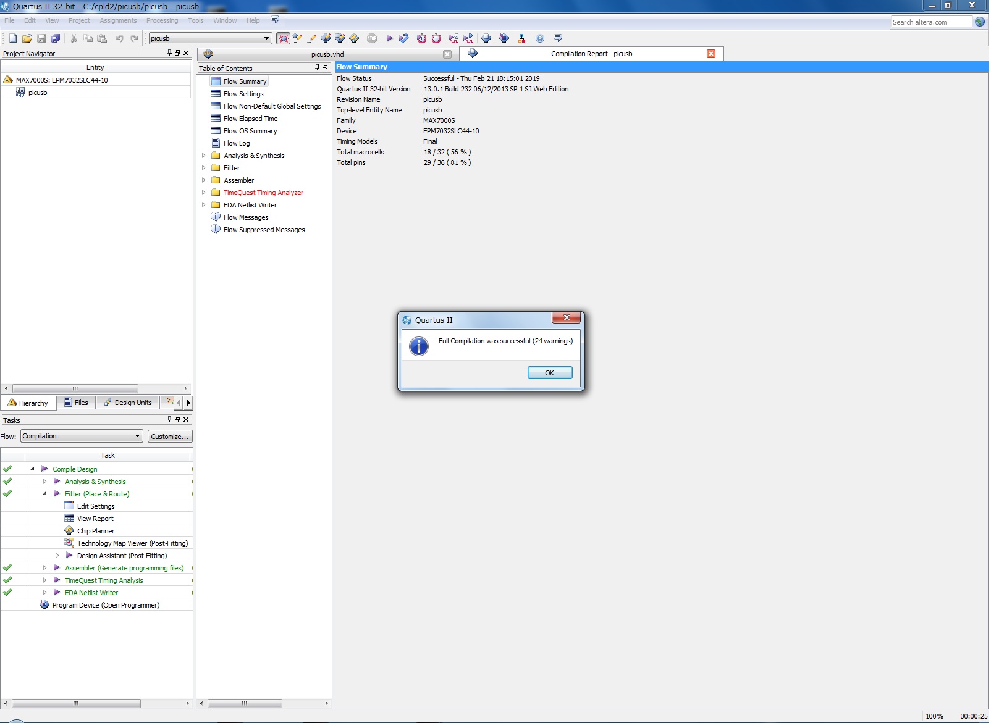This screenshot has height=723, width=991.
Task: Click the Stop Processing icon
Action: (x=372, y=38)
